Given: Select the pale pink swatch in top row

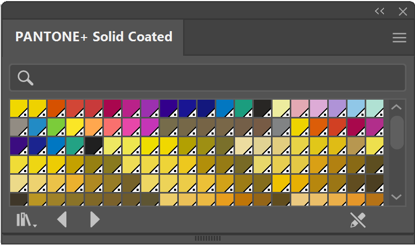Looking at the screenshot, I should coord(300,108).
